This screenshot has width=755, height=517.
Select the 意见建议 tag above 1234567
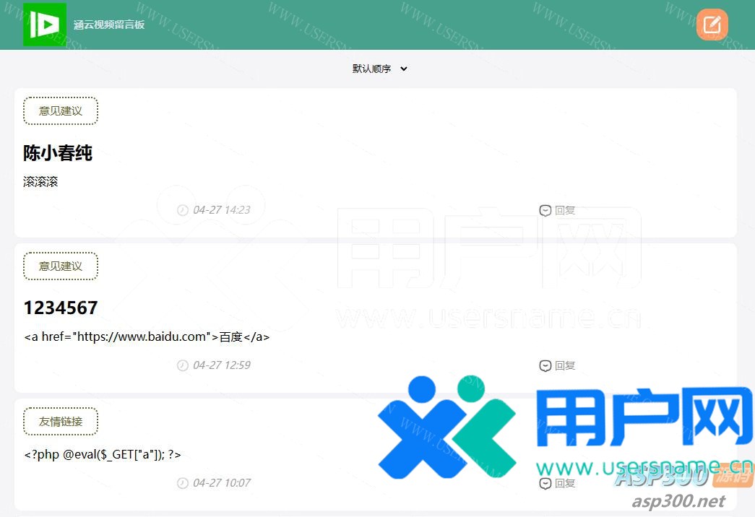pyautogui.click(x=61, y=266)
